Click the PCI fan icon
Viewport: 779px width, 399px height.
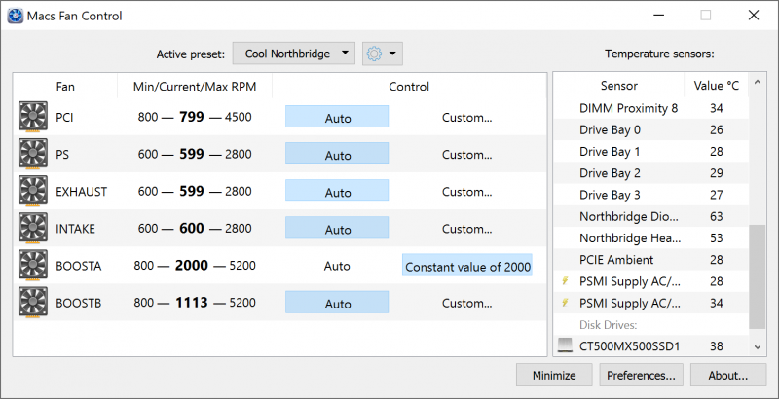33,117
